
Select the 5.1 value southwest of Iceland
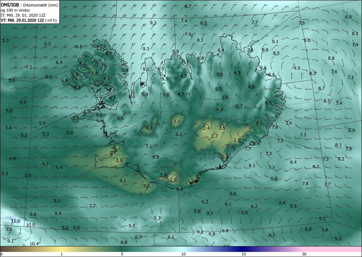57,200
